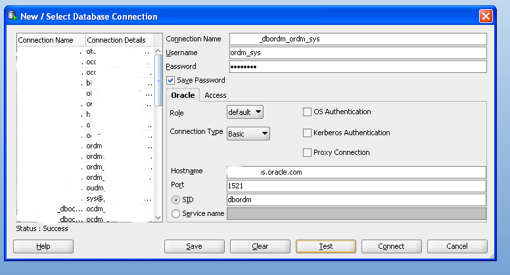This screenshot has height=275, width=510.
Task: Select the Service name radio button
Action: tap(175, 213)
